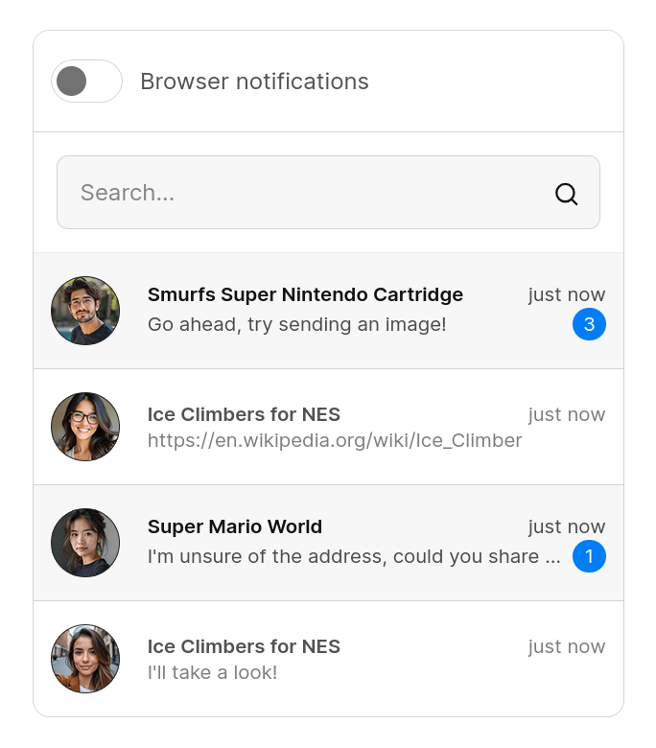Open the Ice Climbers chat saying "I'll take a look!"
The height and width of the screenshot is (748, 656).
tap(244, 646)
